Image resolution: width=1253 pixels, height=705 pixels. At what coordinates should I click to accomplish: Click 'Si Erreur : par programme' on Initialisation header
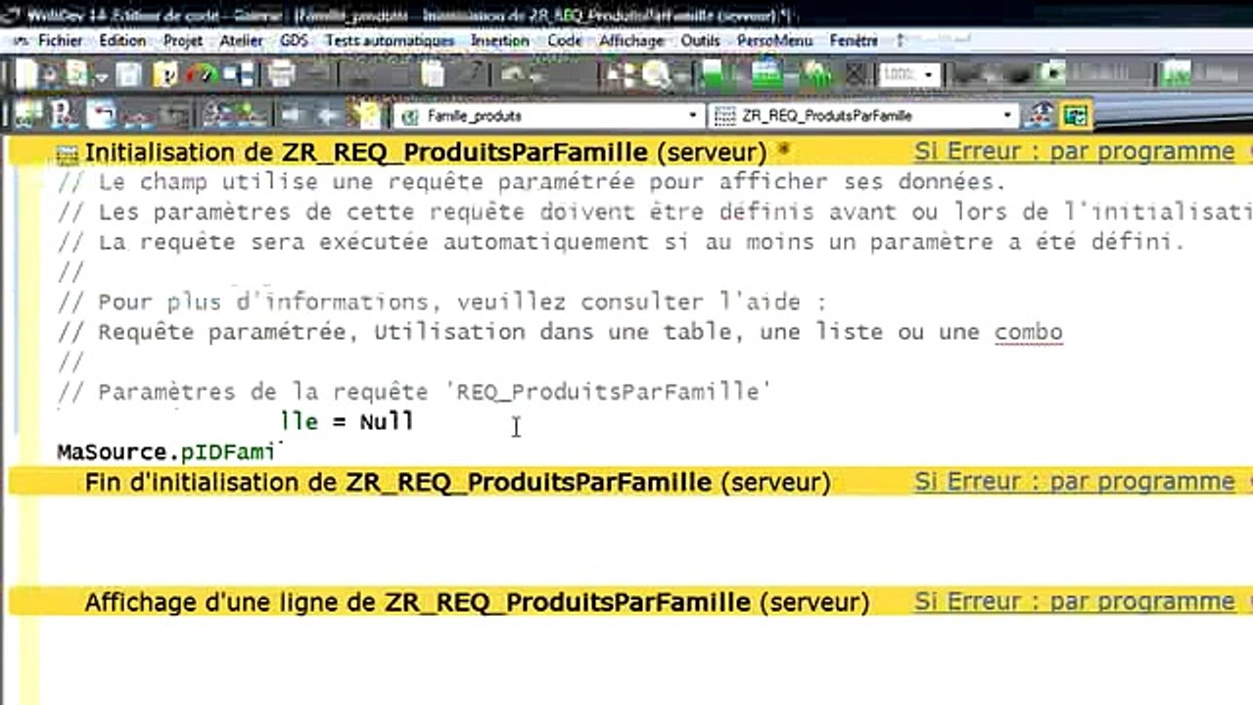(x=1074, y=152)
